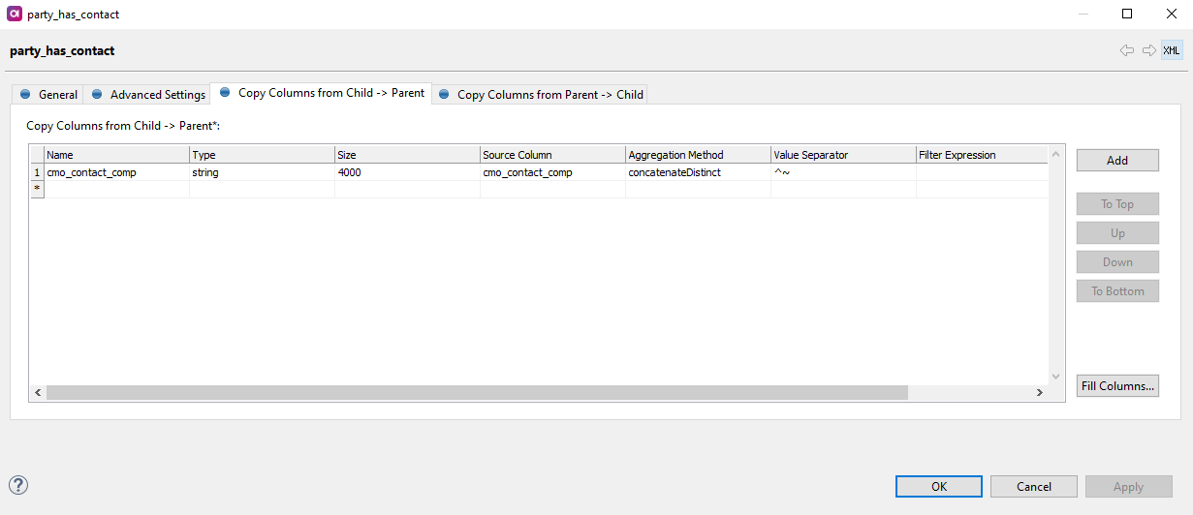This screenshot has height=515, width=1193.
Task: Click the empty Filter Expression cell in row 1
Action: (x=982, y=172)
